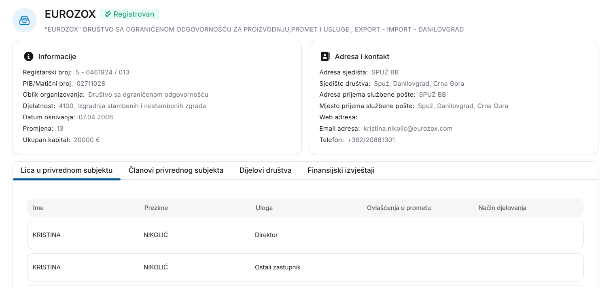Click the Web adresa label
This screenshot has width=615, height=288.
(x=338, y=117)
